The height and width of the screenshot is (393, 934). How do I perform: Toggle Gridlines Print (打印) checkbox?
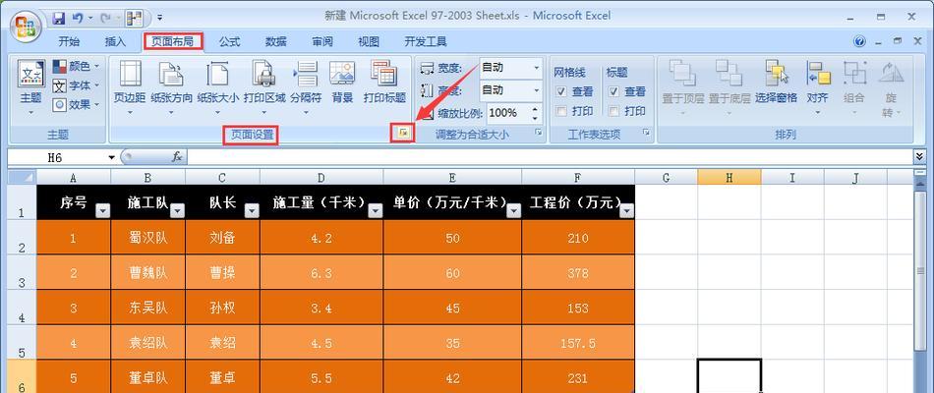(561, 111)
